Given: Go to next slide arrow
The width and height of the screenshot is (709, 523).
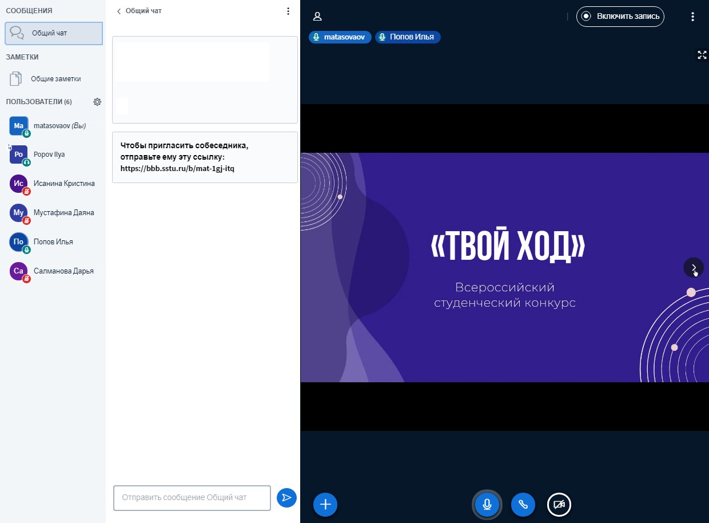Looking at the screenshot, I should click(694, 267).
